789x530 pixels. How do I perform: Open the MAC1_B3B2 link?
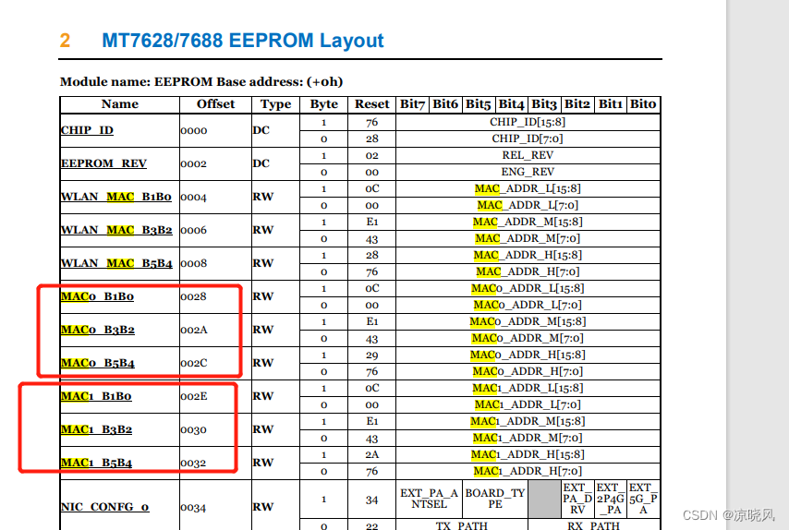pyautogui.click(x=96, y=429)
